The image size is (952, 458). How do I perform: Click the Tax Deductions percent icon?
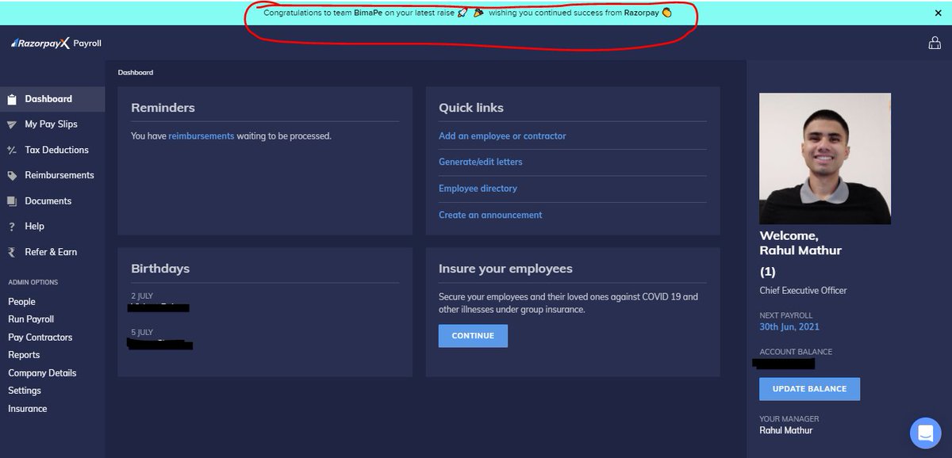pyautogui.click(x=11, y=150)
